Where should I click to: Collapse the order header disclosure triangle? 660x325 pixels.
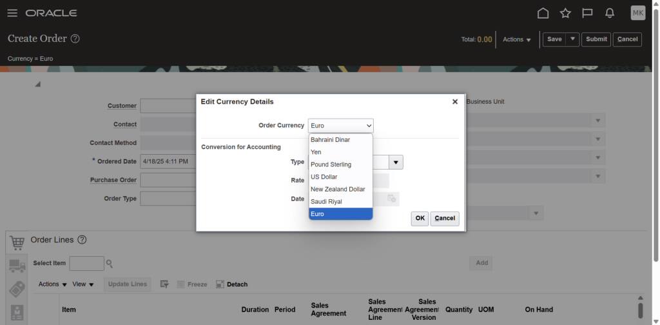[x=38, y=84]
